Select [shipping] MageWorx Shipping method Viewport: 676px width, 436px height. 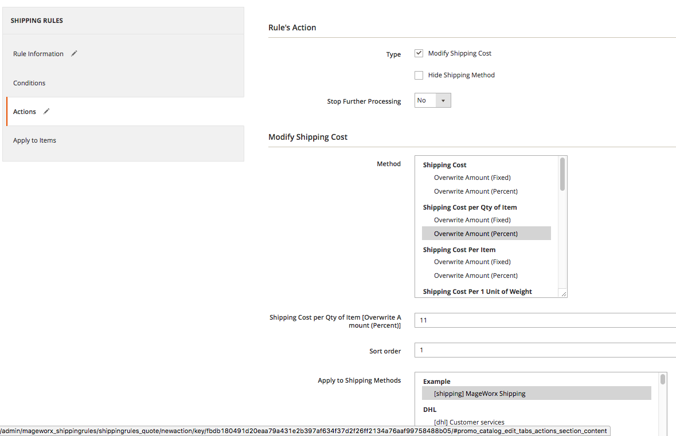pos(479,394)
